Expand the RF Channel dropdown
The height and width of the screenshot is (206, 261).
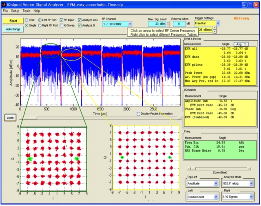coord(130,24)
